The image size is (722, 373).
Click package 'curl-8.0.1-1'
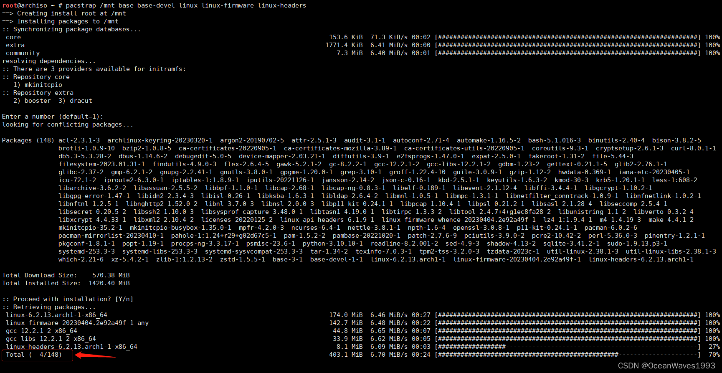click(693, 148)
